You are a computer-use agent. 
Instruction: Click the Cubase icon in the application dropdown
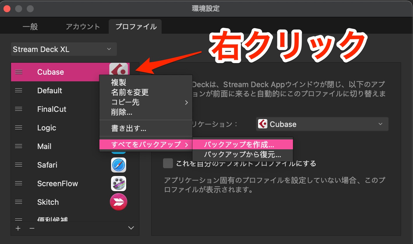click(263, 124)
